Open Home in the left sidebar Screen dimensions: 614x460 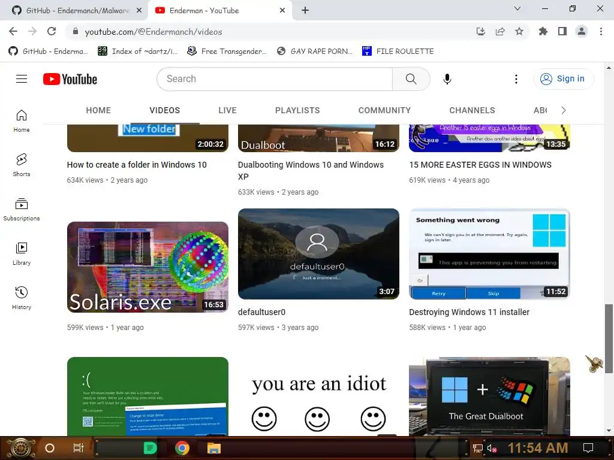pos(22,121)
